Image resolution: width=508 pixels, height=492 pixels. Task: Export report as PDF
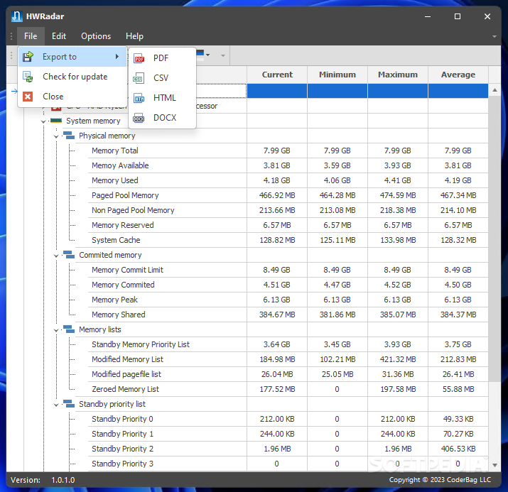162,58
